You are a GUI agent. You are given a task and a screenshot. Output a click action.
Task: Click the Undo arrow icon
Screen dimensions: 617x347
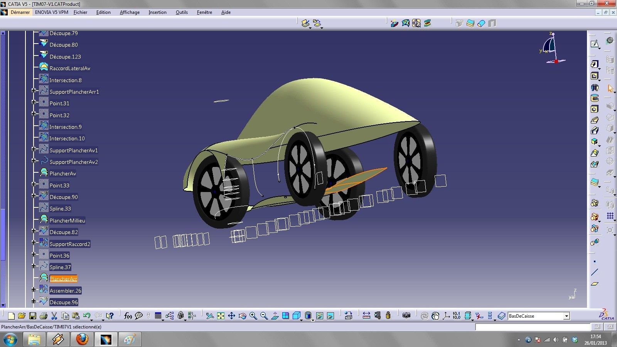coord(87,316)
